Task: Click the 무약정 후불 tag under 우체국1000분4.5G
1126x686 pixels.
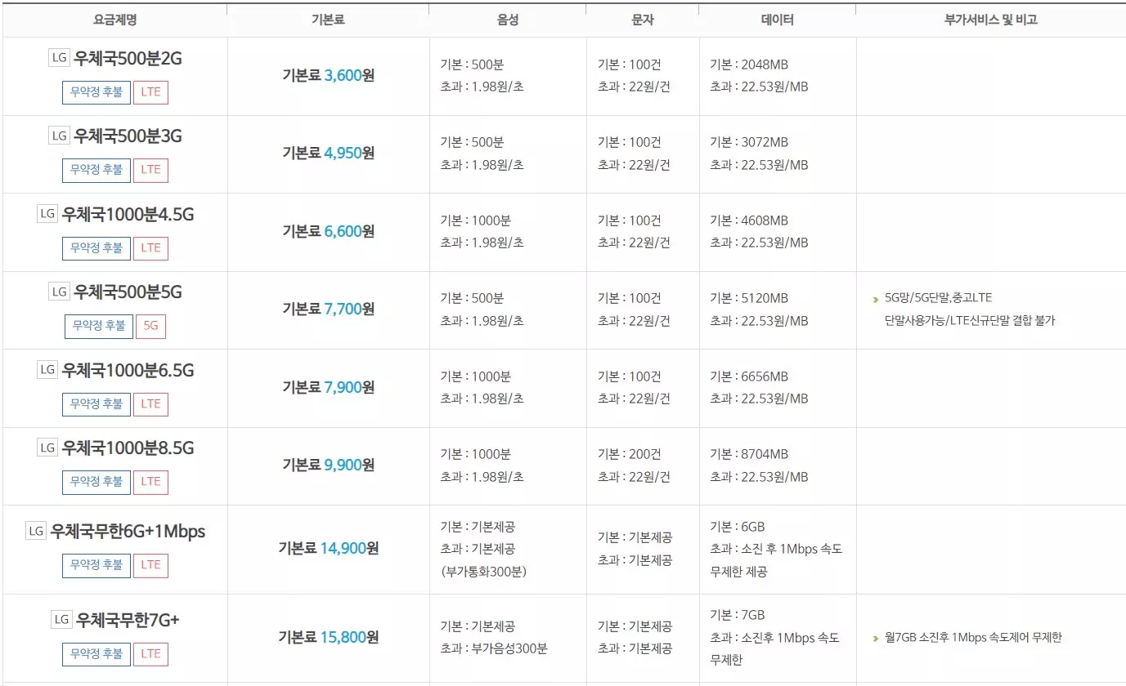Action: (x=96, y=248)
